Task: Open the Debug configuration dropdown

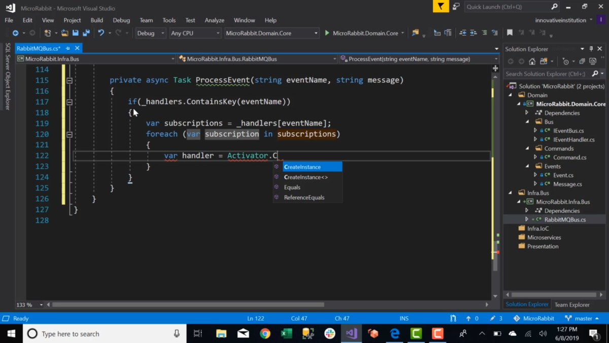Action: [x=150, y=33]
